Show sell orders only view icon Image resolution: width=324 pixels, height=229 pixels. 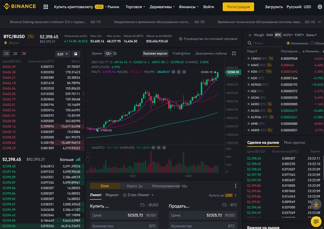pyautogui.click(x=23, y=54)
